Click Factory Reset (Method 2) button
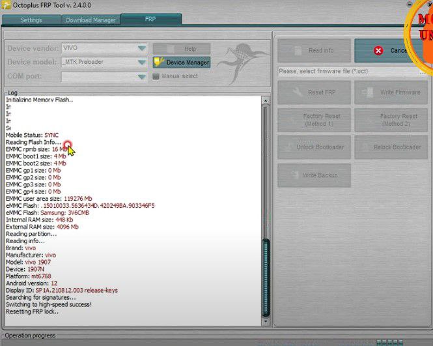The width and height of the screenshot is (433, 346). (391, 120)
